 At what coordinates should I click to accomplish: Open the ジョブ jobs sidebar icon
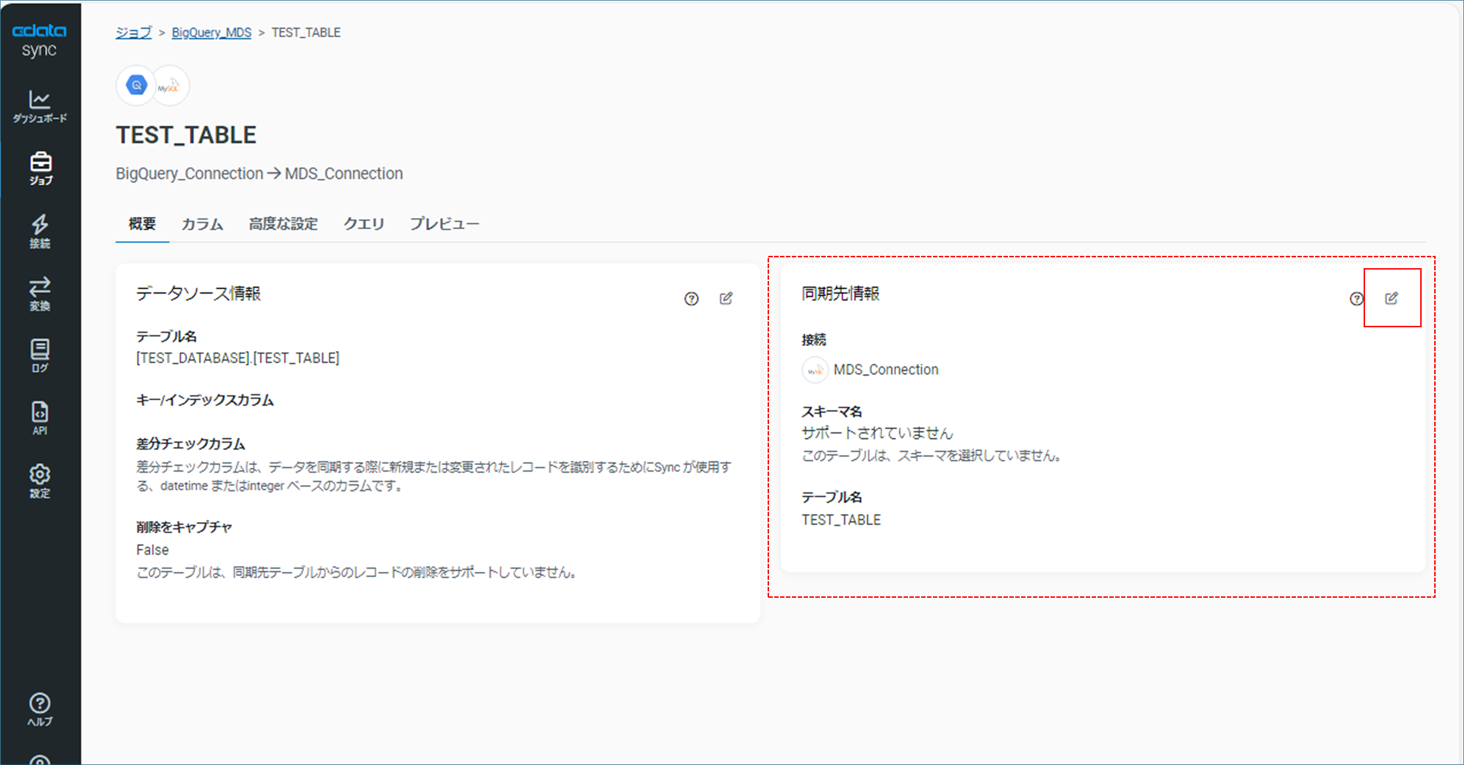(x=41, y=168)
